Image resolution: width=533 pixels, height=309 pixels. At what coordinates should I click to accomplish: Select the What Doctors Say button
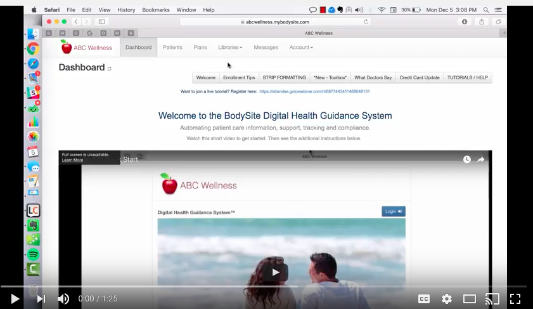373,77
